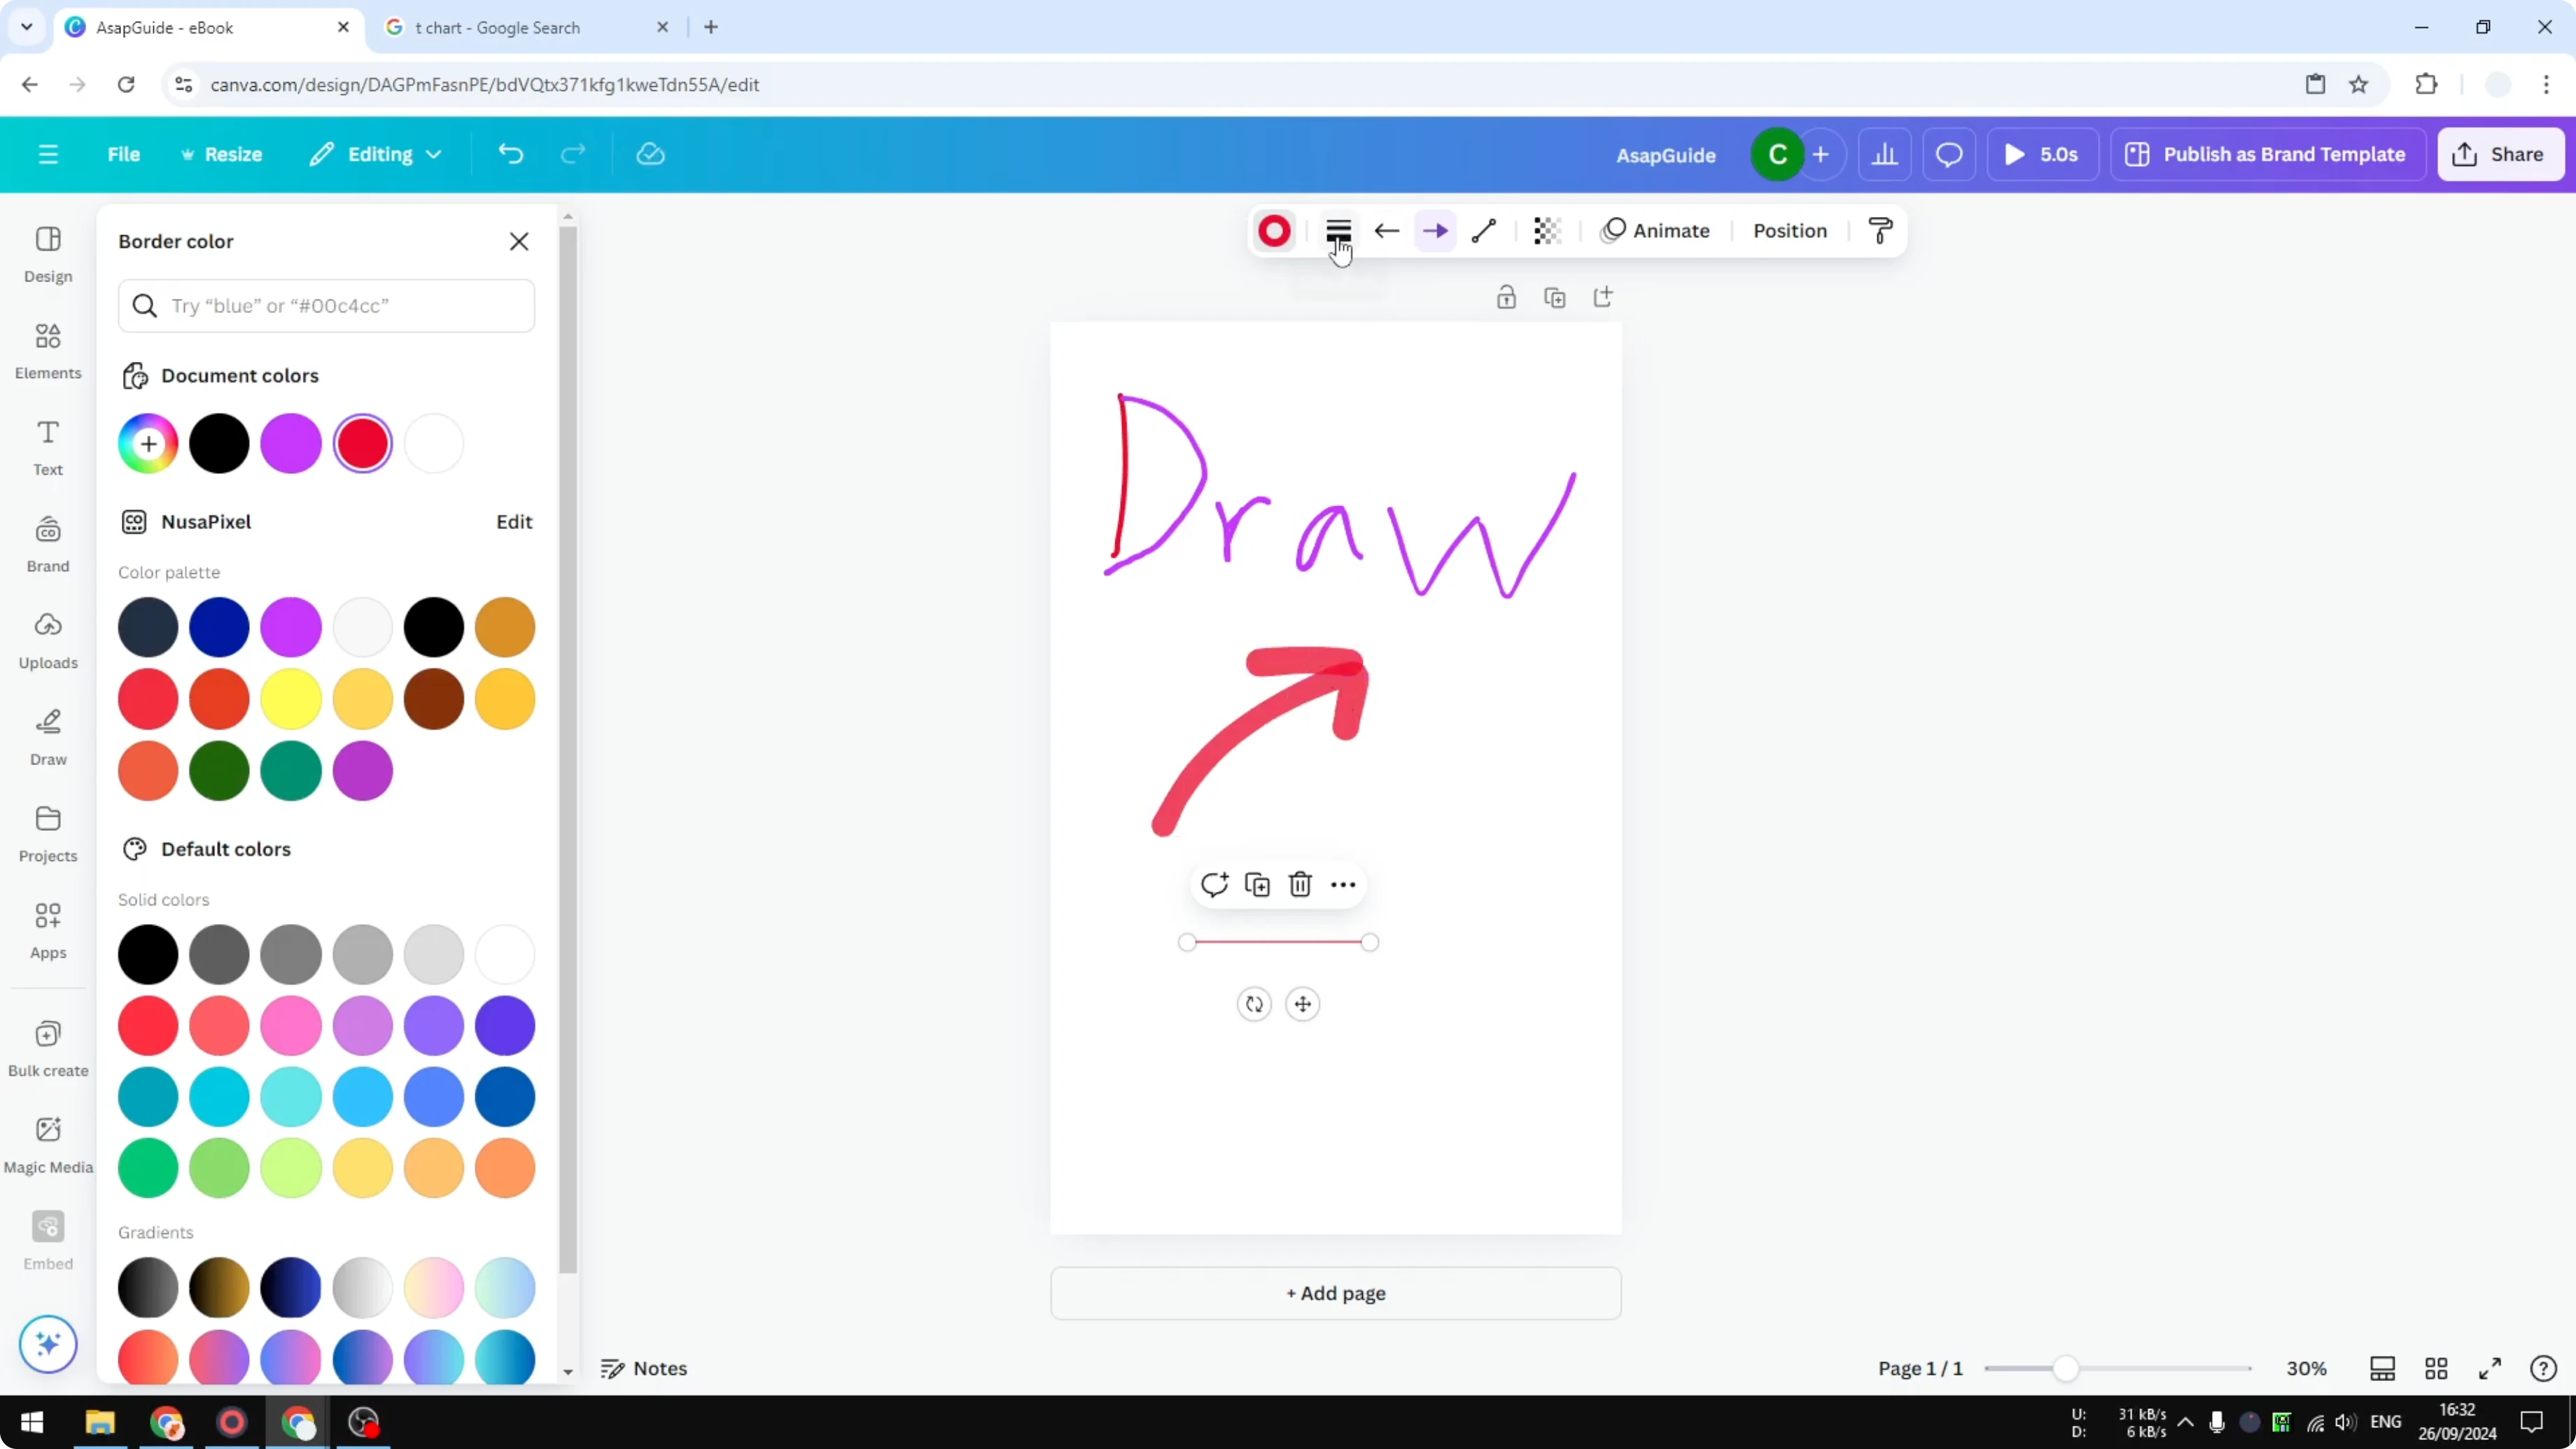The height and width of the screenshot is (1449, 2576).
Task: Pick the black document color swatch
Action: (219, 443)
